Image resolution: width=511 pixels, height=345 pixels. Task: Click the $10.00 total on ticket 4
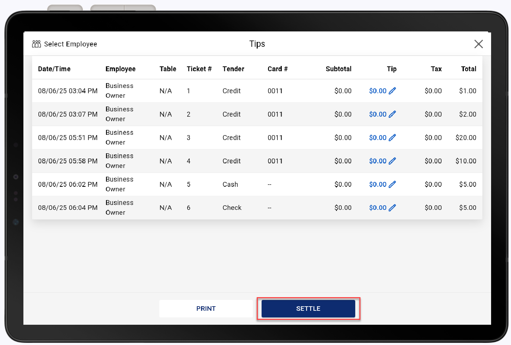pyautogui.click(x=466, y=161)
